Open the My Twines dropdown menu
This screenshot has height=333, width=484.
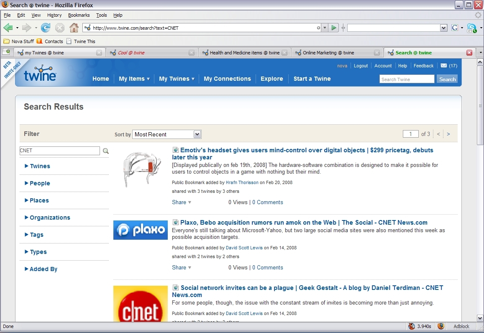(177, 79)
